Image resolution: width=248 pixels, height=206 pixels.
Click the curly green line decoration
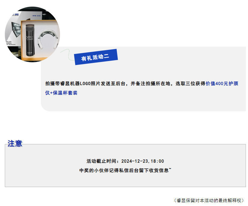click(x=67, y=54)
